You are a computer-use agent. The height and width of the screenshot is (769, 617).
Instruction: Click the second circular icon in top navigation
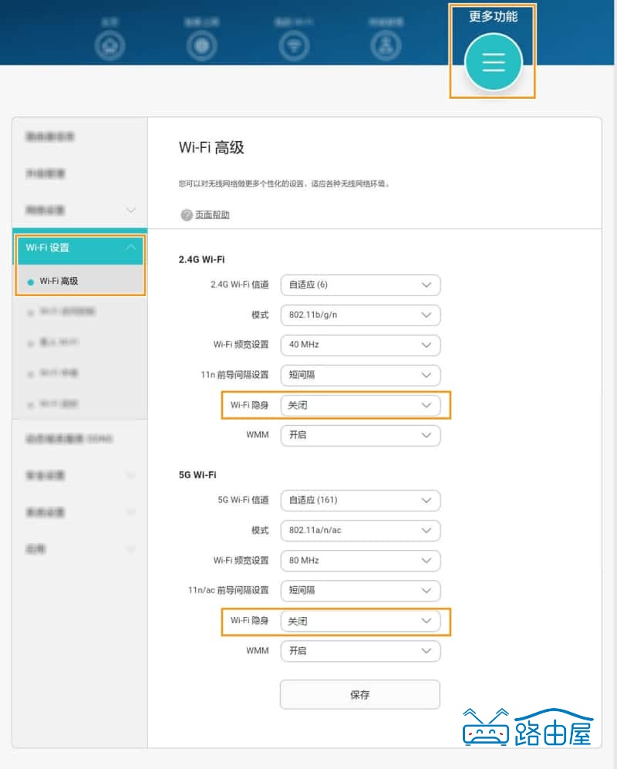(201, 45)
